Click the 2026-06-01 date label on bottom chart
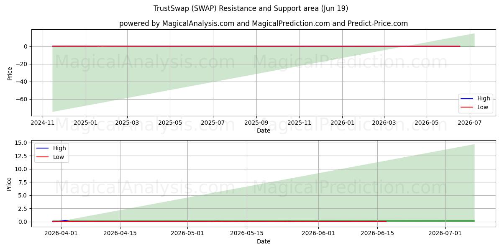502x251 pixels. click(318, 234)
